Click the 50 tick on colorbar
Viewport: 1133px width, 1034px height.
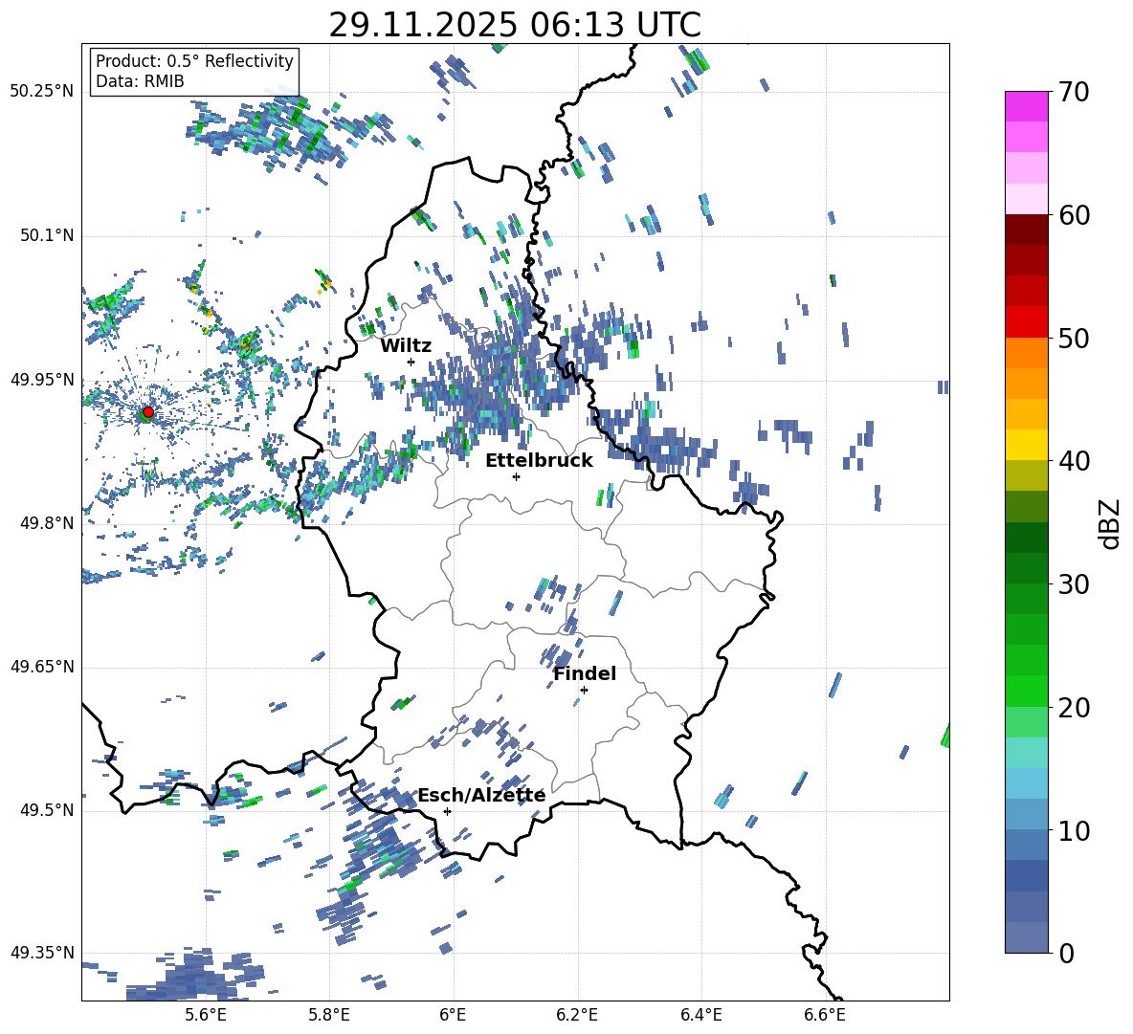point(1074,338)
